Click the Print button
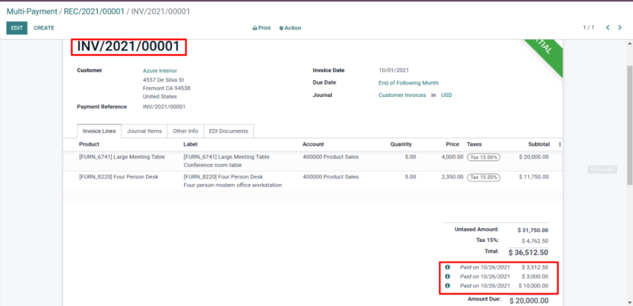Screen dimensions: 633x306 pyautogui.click(x=261, y=28)
